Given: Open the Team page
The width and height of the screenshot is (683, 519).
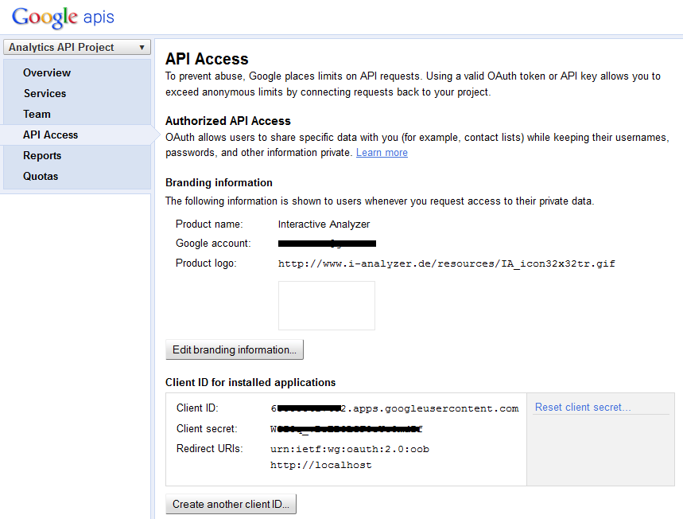Looking at the screenshot, I should [x=37, y=114].
